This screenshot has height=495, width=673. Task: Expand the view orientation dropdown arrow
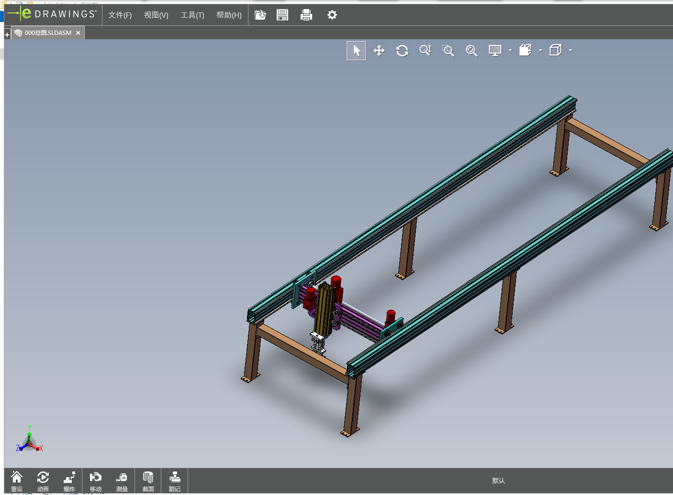coord(540,50)
